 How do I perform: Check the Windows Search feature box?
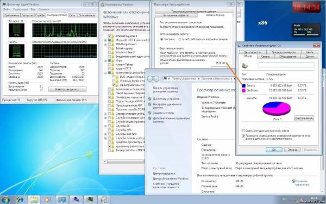coord(109,52)
